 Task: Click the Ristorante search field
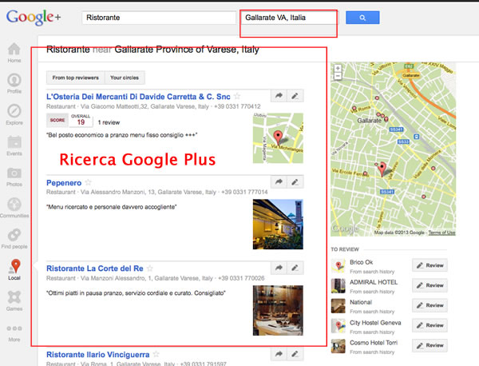pyautogui.click(x=159, y=18)
